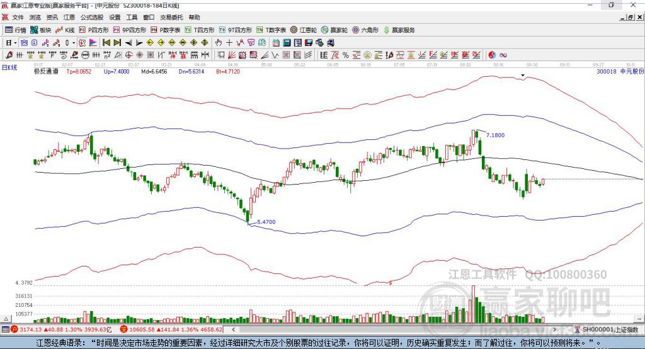Select the red pencil drawing tool
This screenshot has width=645, height=349.
9,55
